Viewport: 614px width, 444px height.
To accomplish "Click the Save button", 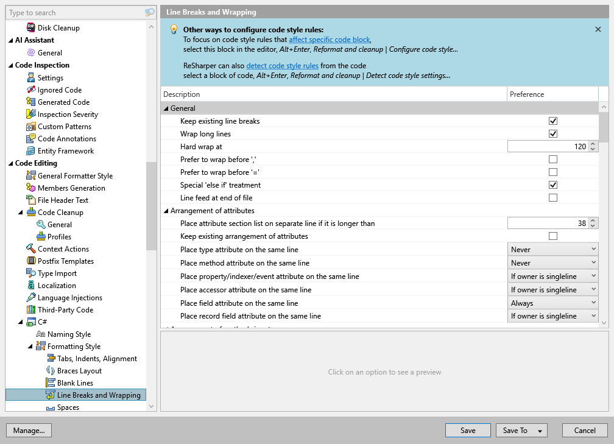I will tap(468, 431).
